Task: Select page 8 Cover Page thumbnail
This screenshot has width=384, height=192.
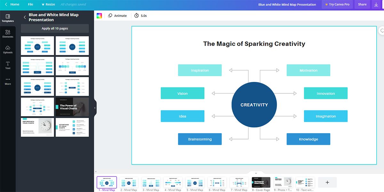Action: [261, 182]
